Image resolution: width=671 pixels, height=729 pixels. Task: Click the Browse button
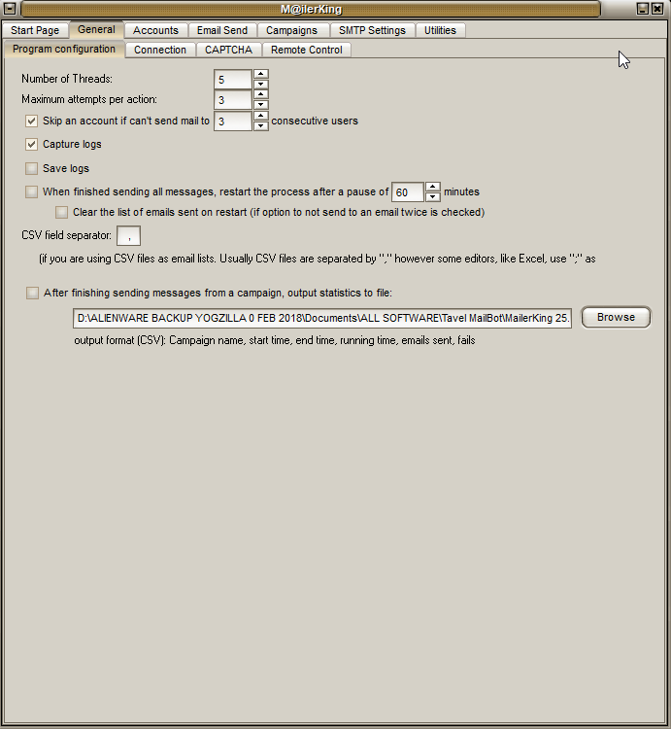click(616, 317)
